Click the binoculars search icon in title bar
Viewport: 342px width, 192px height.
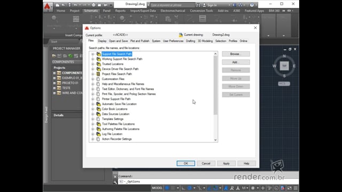pyautogui.click(x=198, y=5)
